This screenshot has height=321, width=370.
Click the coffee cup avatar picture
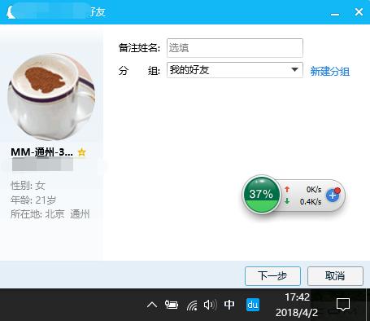(51, 97)
